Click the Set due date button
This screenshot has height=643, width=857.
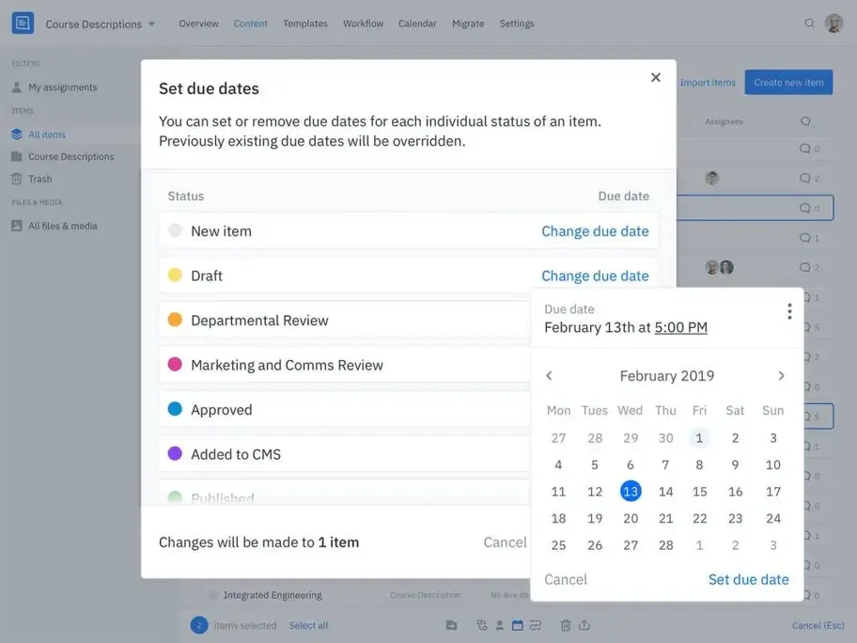pos(749,579)
